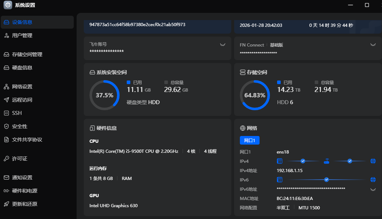Click the System Settings gear icon

coord(8,5)
